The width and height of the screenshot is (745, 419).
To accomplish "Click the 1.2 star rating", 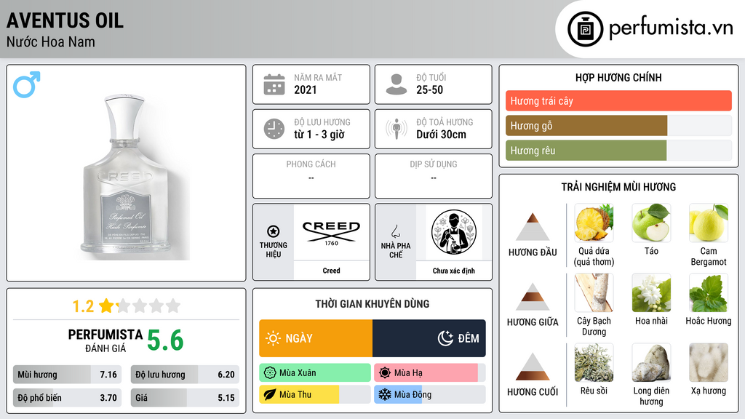I will coord(127,306).
